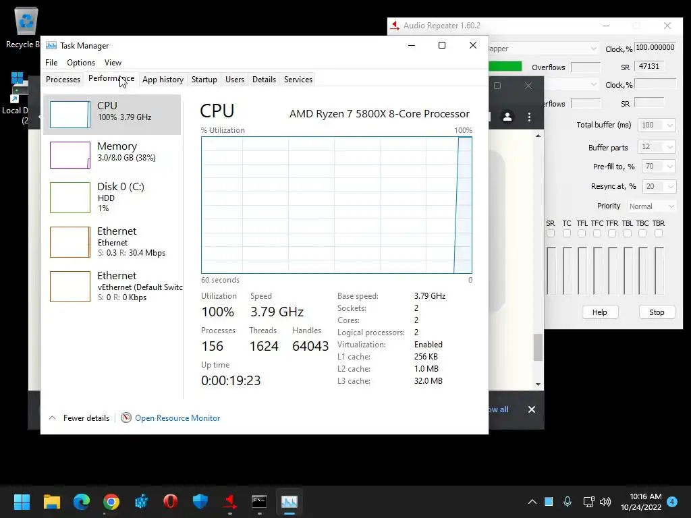
Task: Open the blue gears app taskbar icon
Action: pos(141,502)
